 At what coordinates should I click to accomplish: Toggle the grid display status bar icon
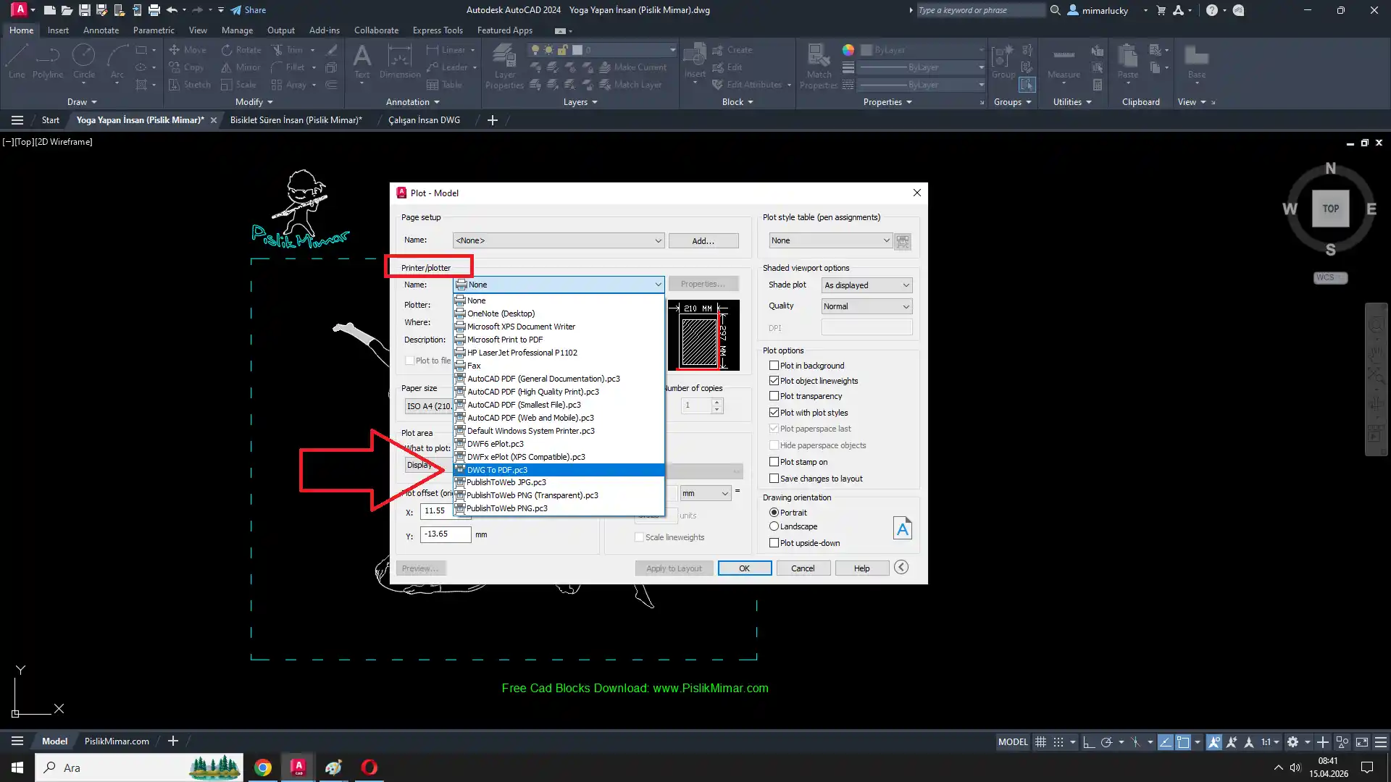click(1040, 742)
